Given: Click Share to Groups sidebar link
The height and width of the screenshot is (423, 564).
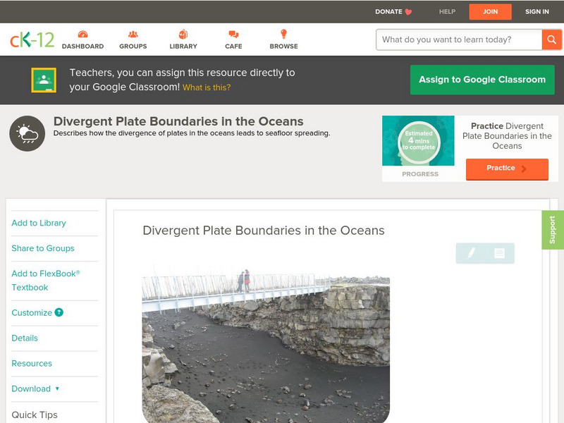Looking at the screenshot, I should (43, 248).
